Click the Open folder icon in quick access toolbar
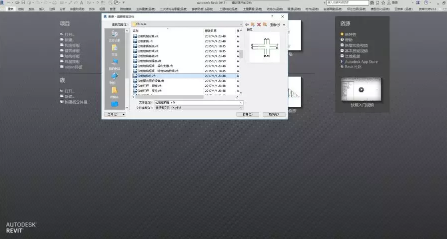 (17, 2)
